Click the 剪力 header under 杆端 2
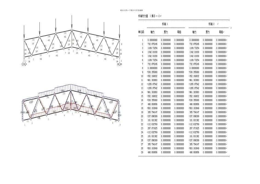Viewport: 260px width, 184px height. click(x=208, y=32)
